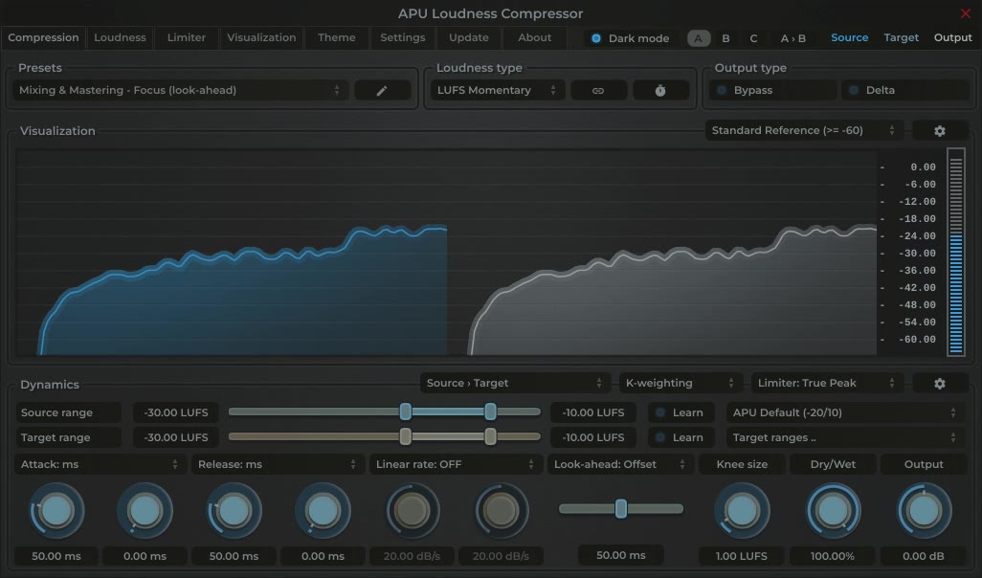Open the LUFS Momentary loudness type dropdown
The height and width of the screenshot is (578, 982).
498,90
